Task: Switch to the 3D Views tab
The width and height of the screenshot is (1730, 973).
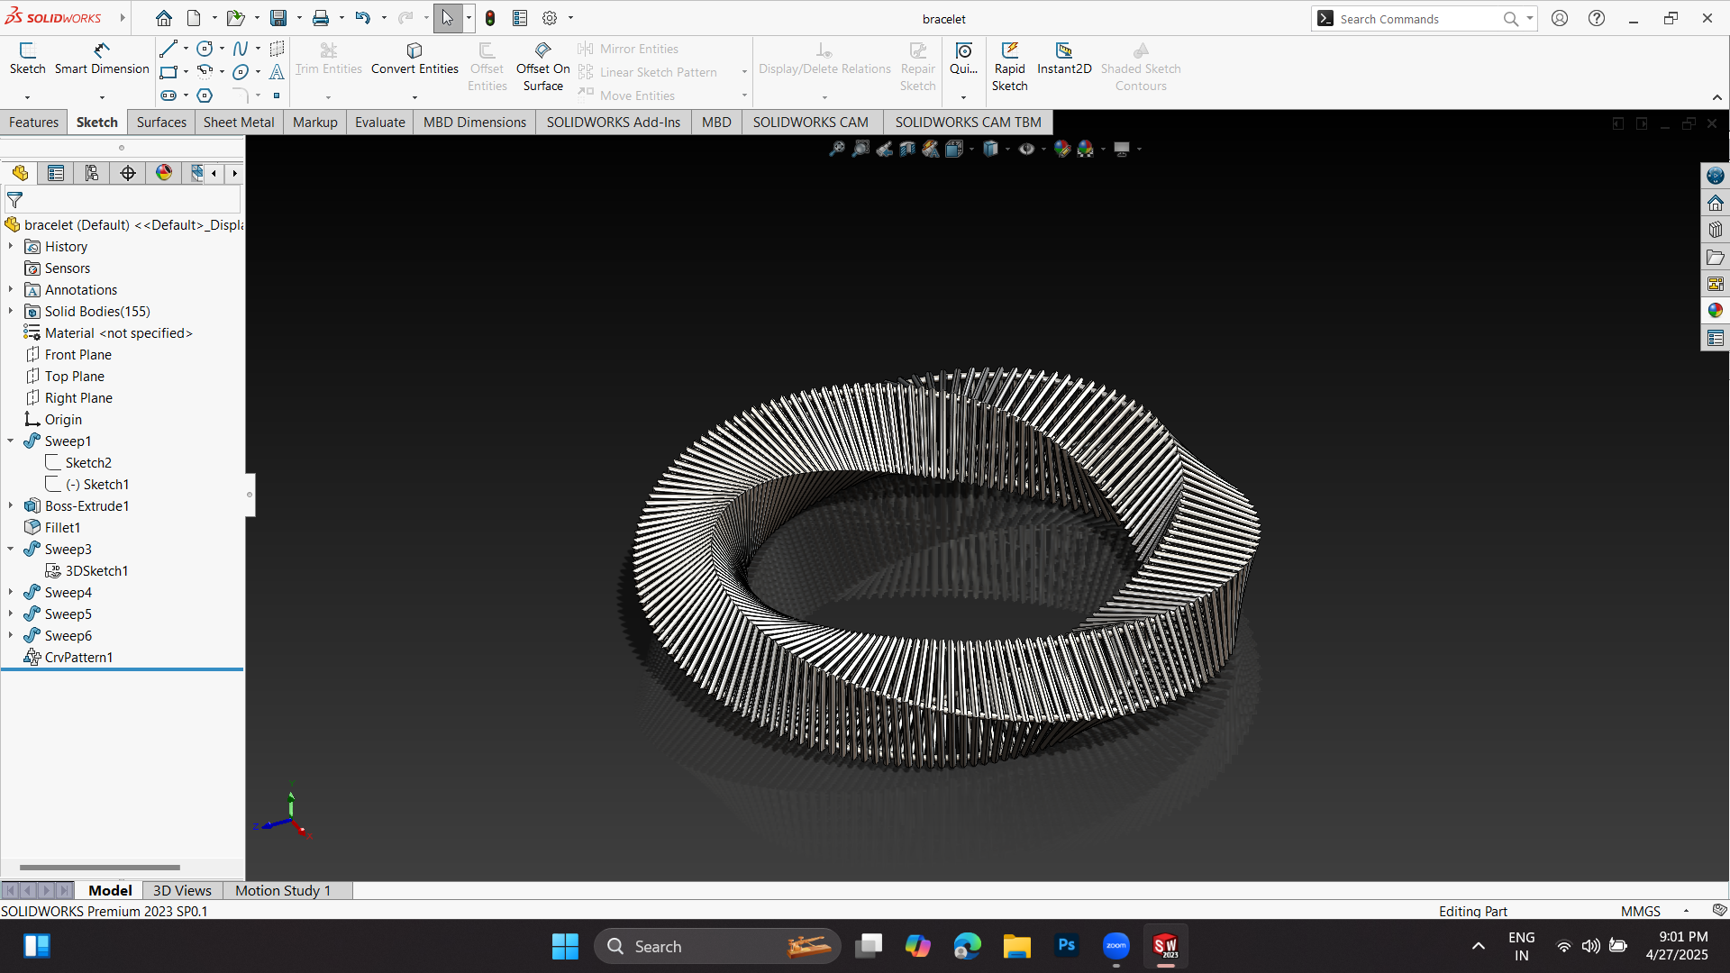Action: 182,890
